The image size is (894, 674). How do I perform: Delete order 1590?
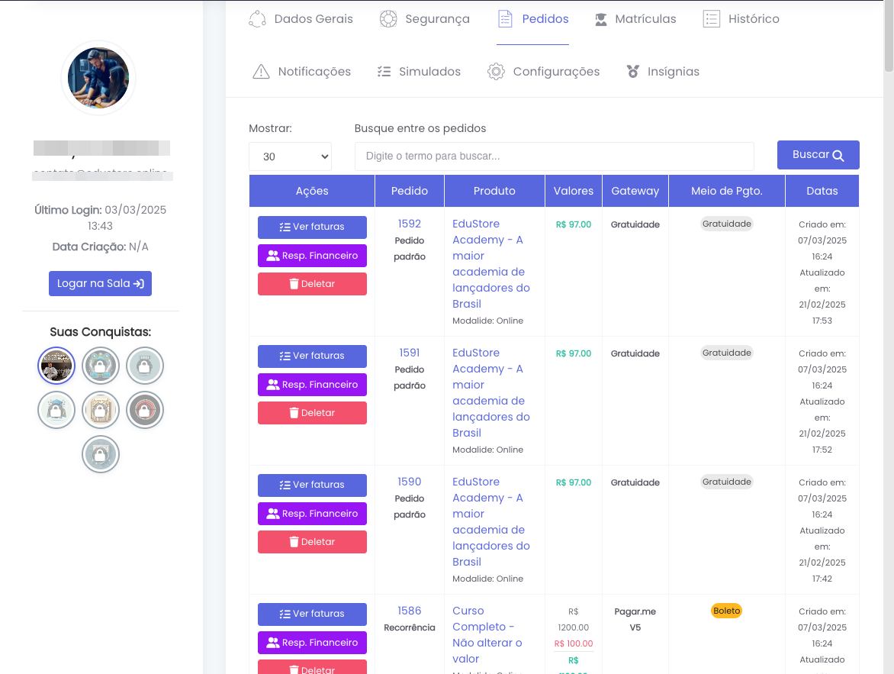(x=312, y=542)
